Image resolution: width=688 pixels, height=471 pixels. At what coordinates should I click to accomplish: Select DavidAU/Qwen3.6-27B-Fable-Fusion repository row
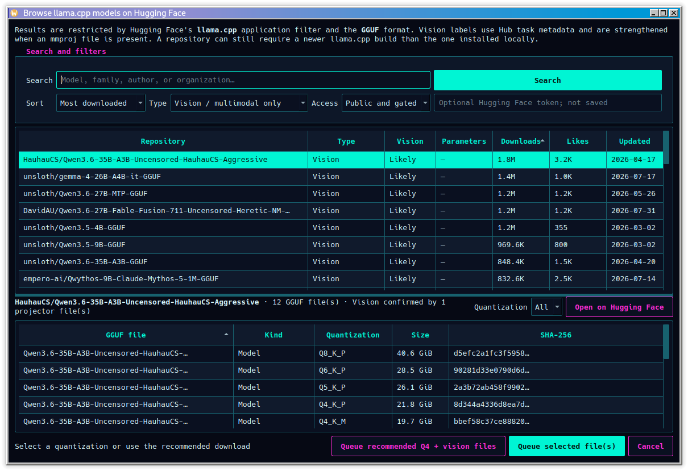341,211
